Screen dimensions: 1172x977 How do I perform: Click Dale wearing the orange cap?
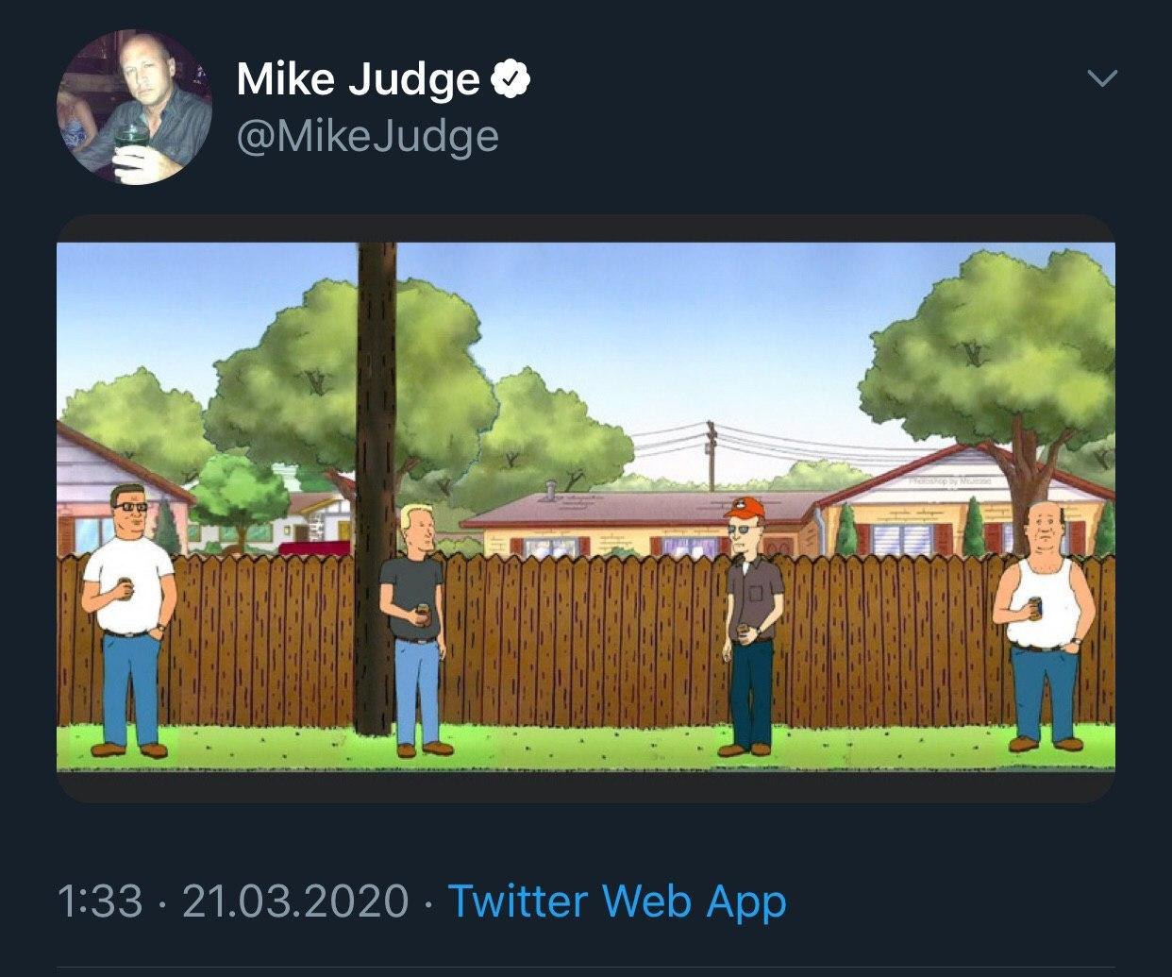(x=752, y=626)
